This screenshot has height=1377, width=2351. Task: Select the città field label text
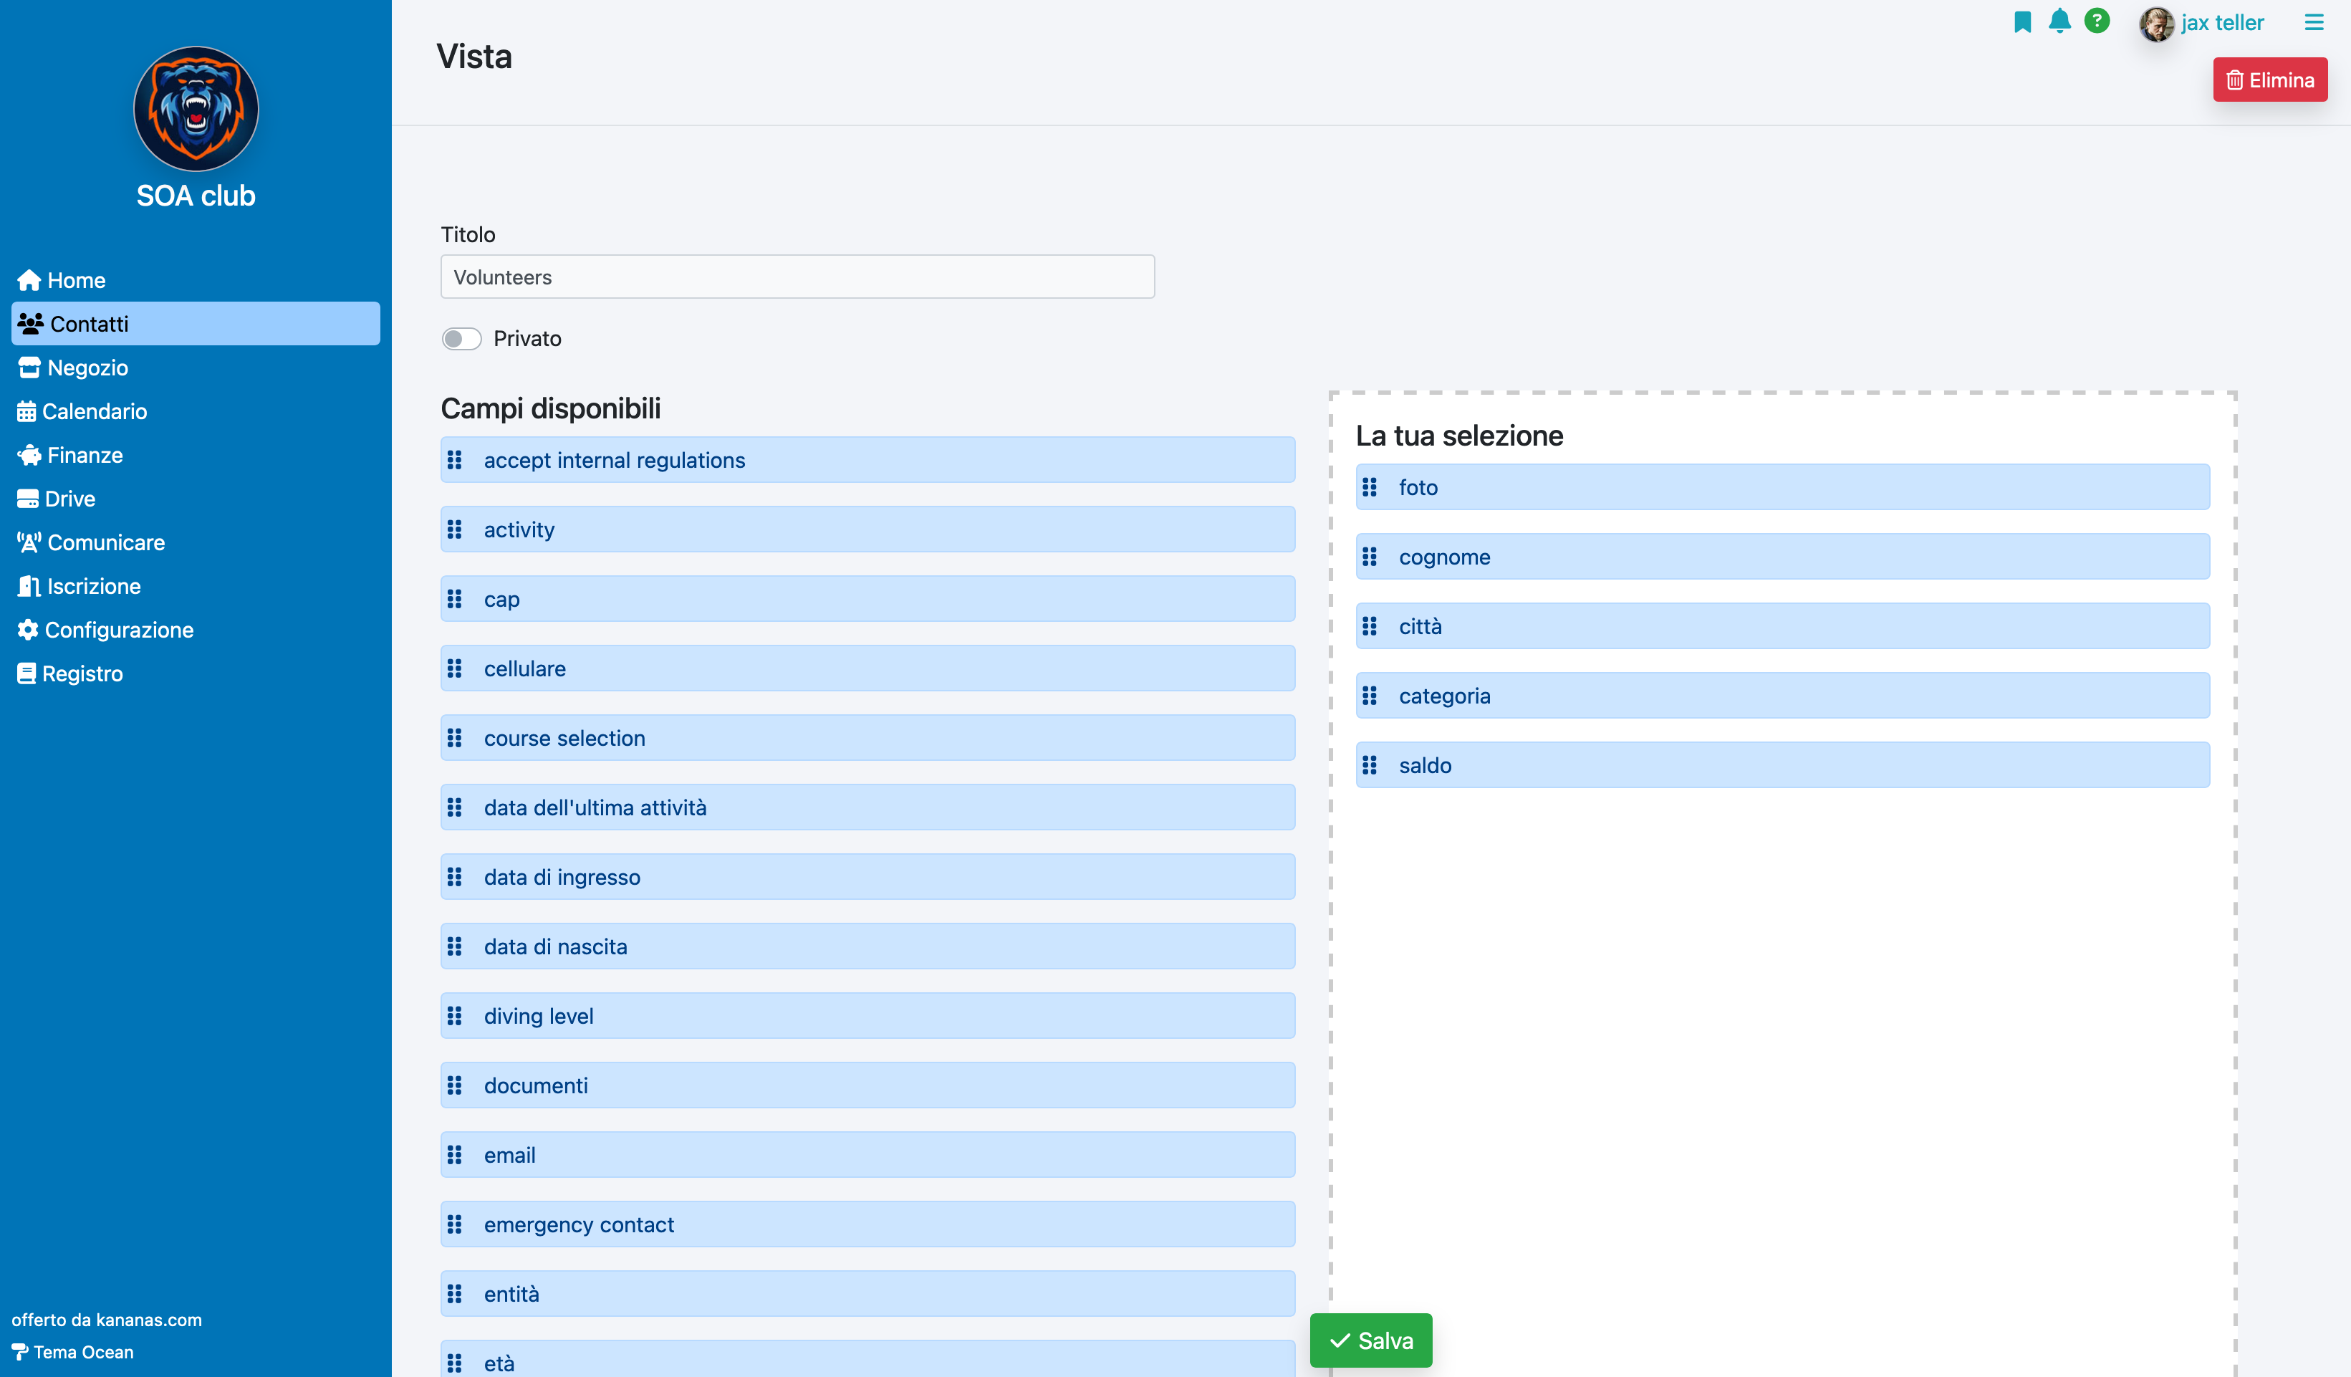point(1420,626)
